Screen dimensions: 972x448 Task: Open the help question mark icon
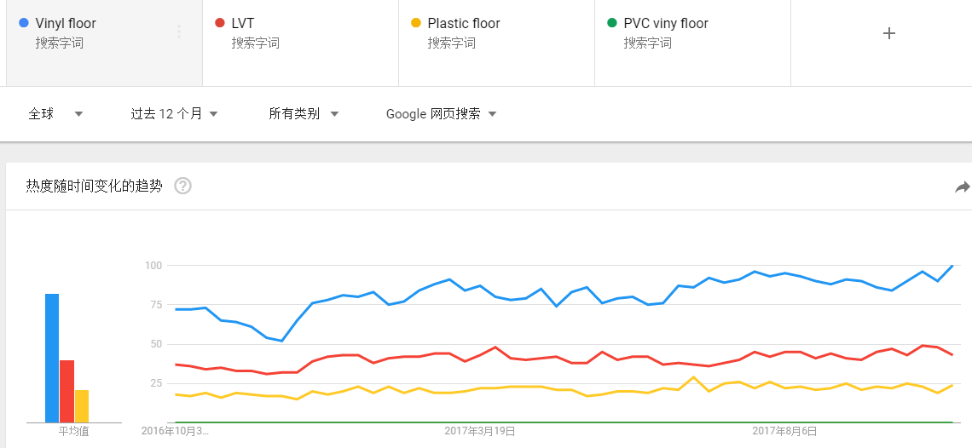point(182,186)
